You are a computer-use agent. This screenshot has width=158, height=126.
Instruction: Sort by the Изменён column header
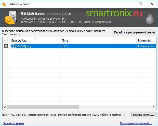146,41
